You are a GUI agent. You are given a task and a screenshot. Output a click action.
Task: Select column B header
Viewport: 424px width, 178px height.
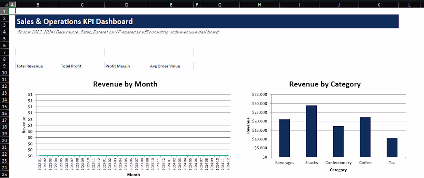(x=38, y=5)
